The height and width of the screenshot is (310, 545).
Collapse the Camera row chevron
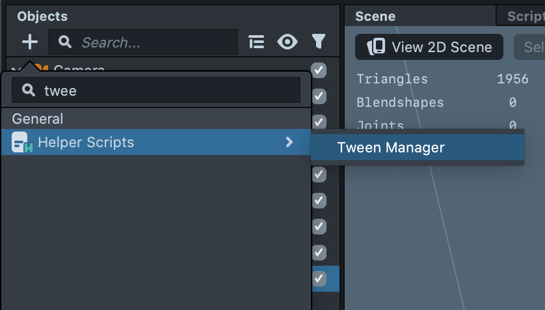click(x=16, y=68)
